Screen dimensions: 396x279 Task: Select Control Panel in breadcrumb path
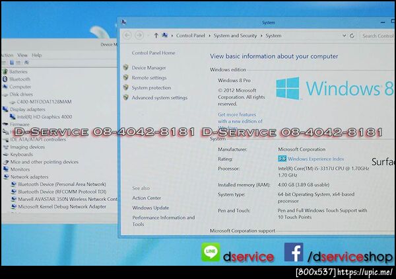(x=191, y=36)
